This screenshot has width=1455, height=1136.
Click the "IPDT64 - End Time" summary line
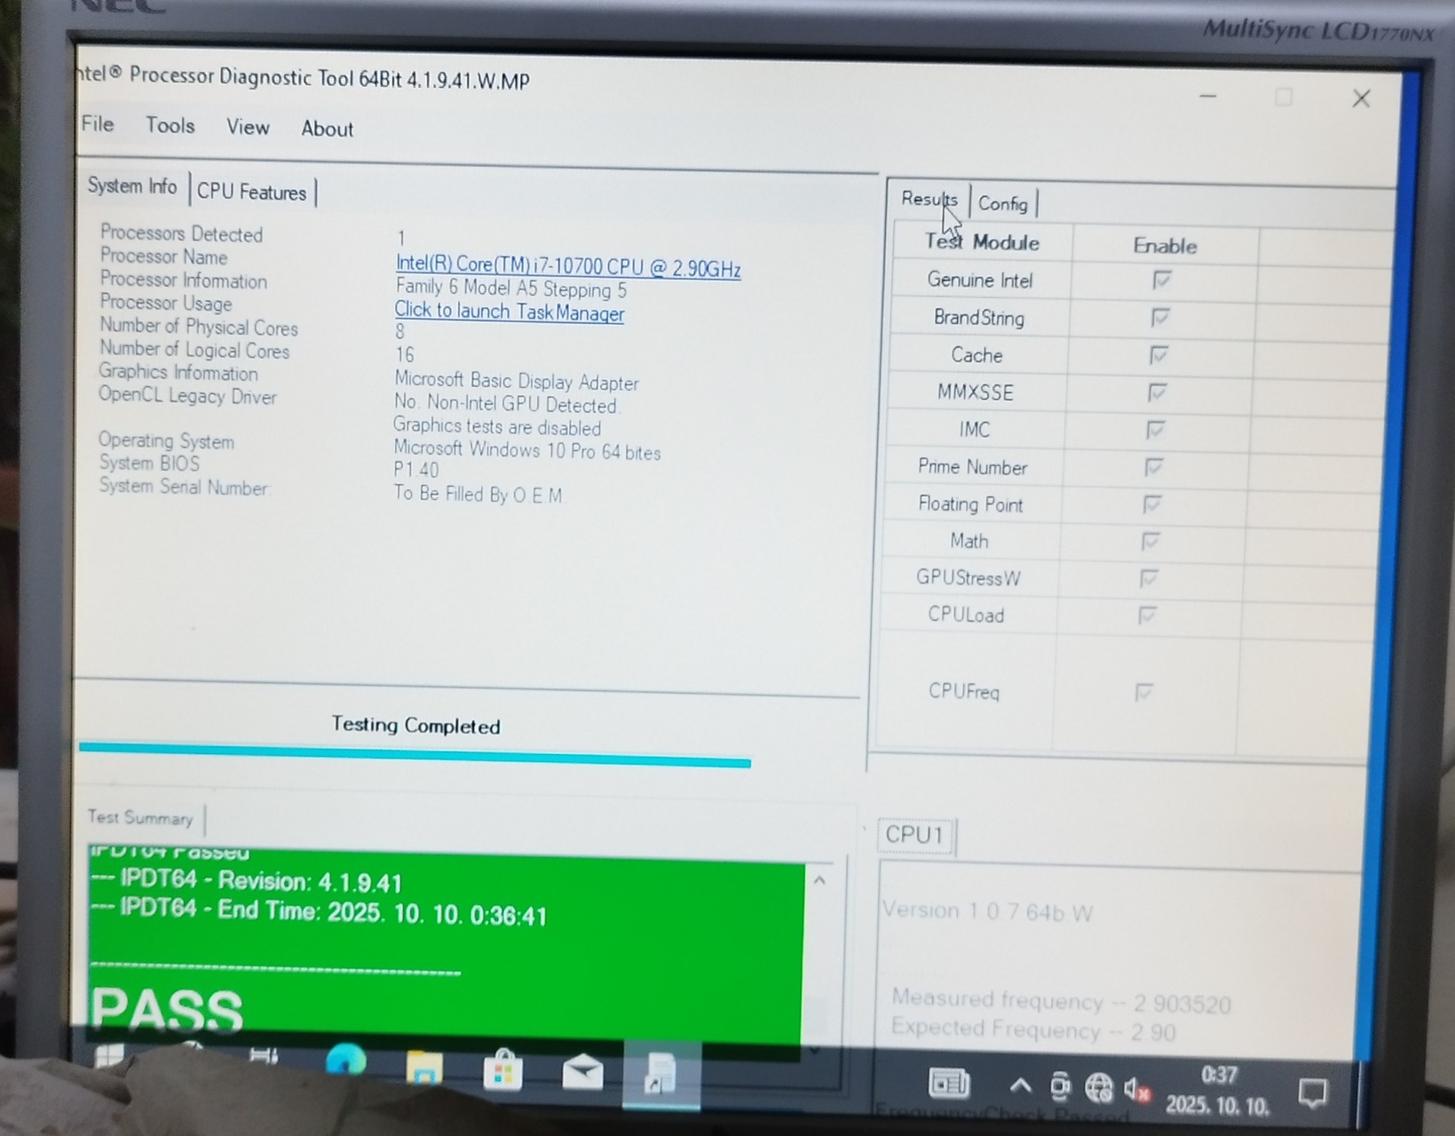[319, 912]
